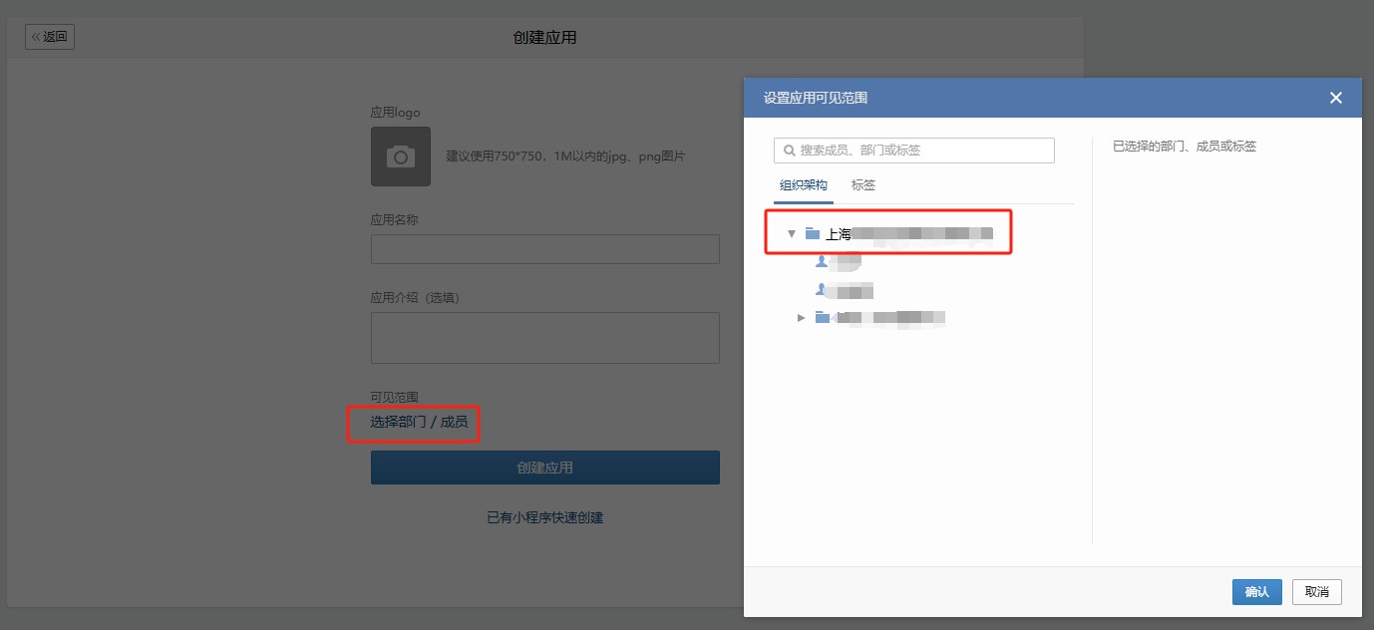
Task: Click the blue 创建应用 button
Action: 544,468
